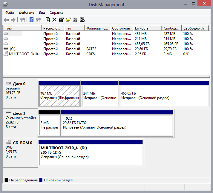Open the Действие menu
The image size is (213, 193).
(x=26, y=13)
